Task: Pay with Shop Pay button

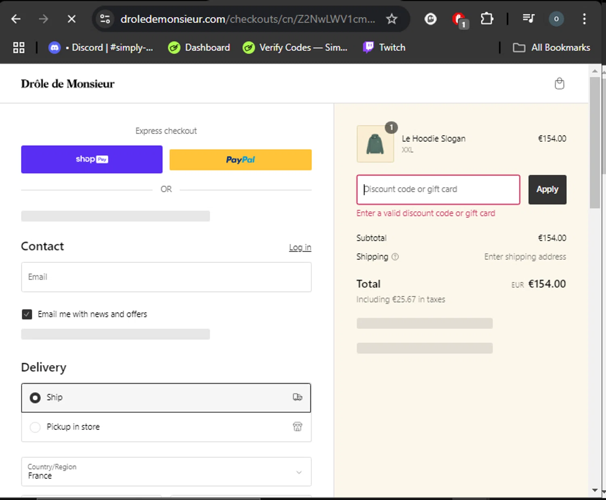Action: 92,160
